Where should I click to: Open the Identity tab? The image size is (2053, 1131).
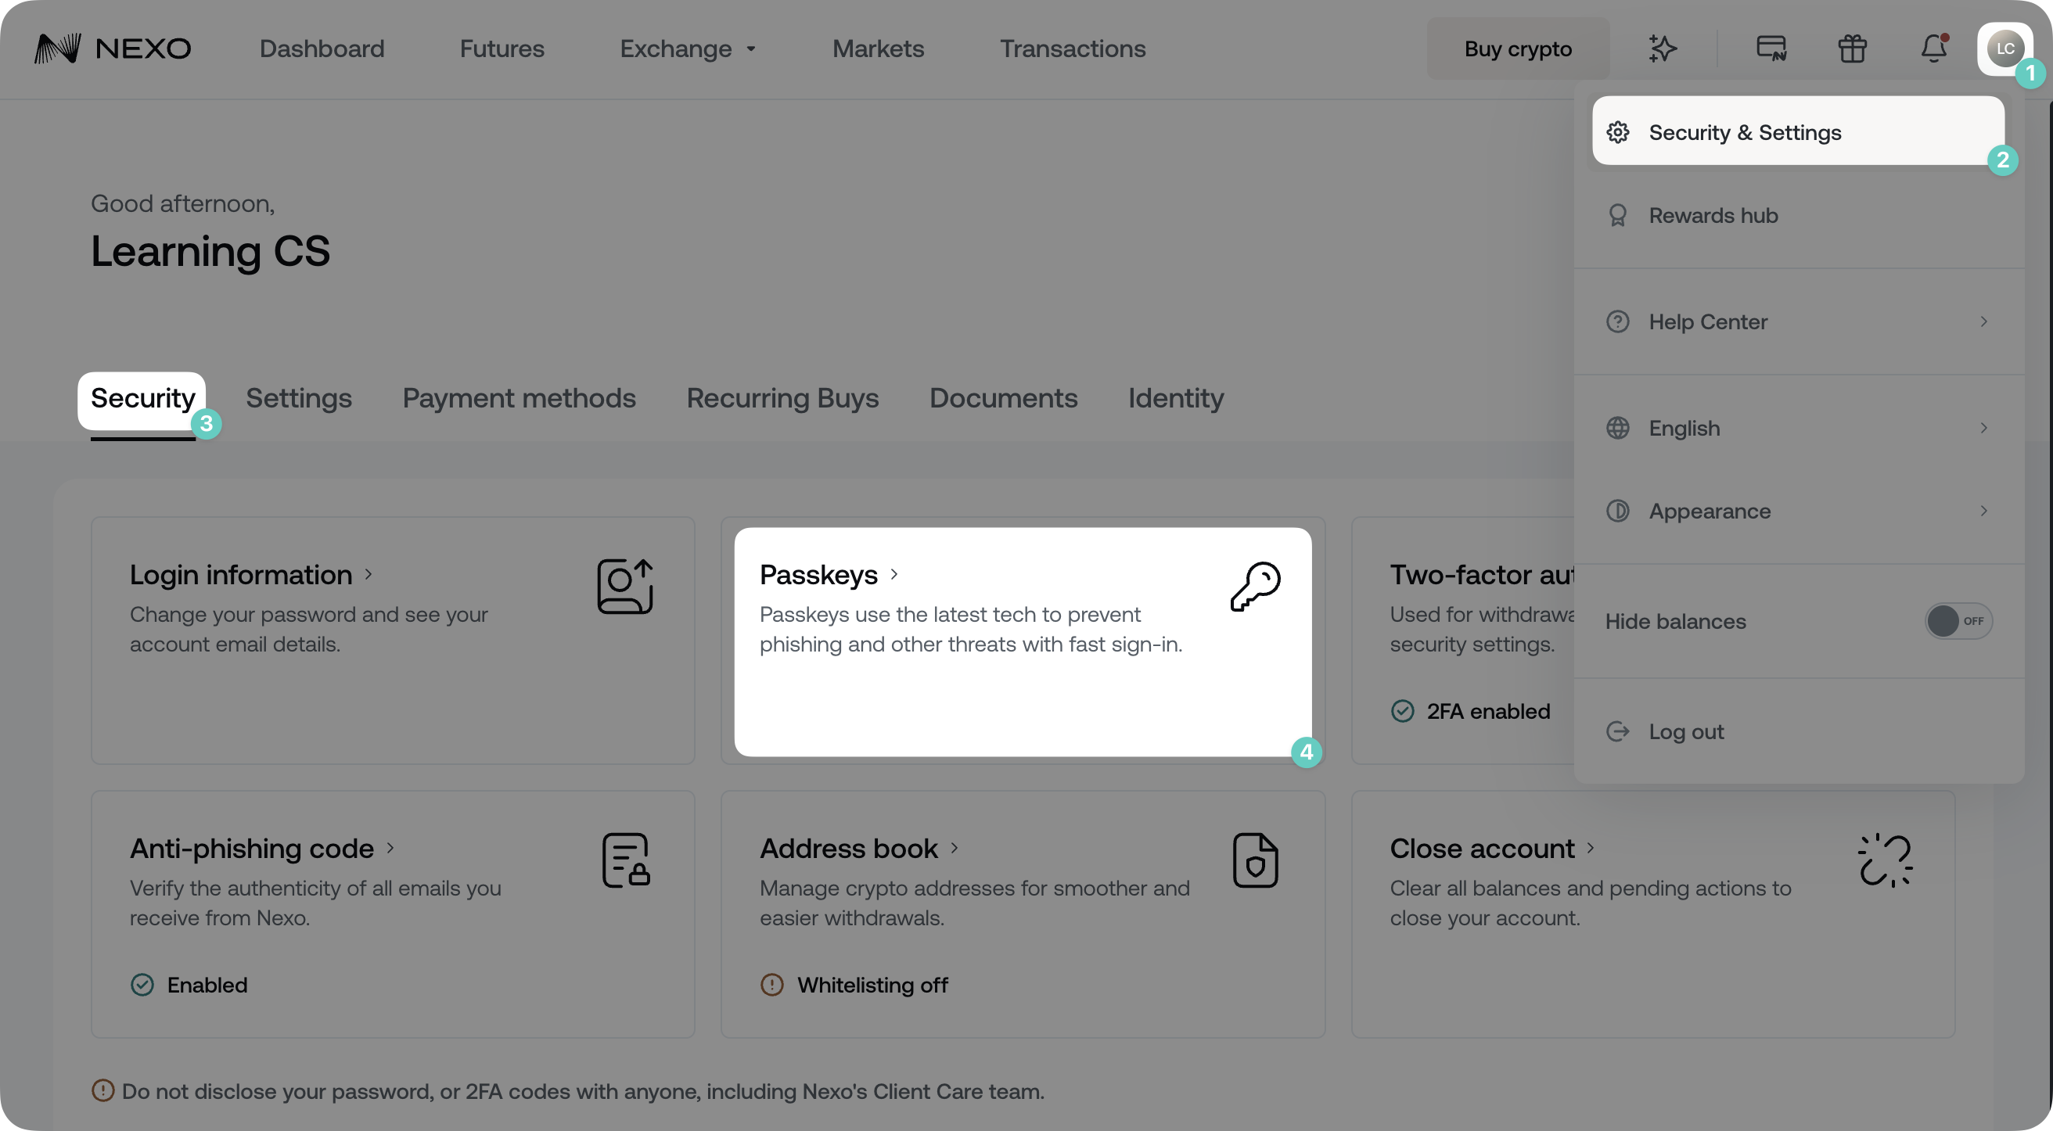[1175, 398]
